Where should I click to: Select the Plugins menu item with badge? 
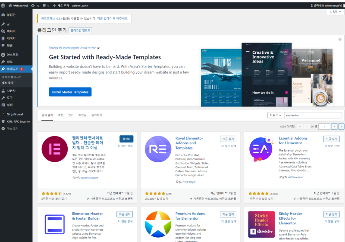[x=16, y=69]
